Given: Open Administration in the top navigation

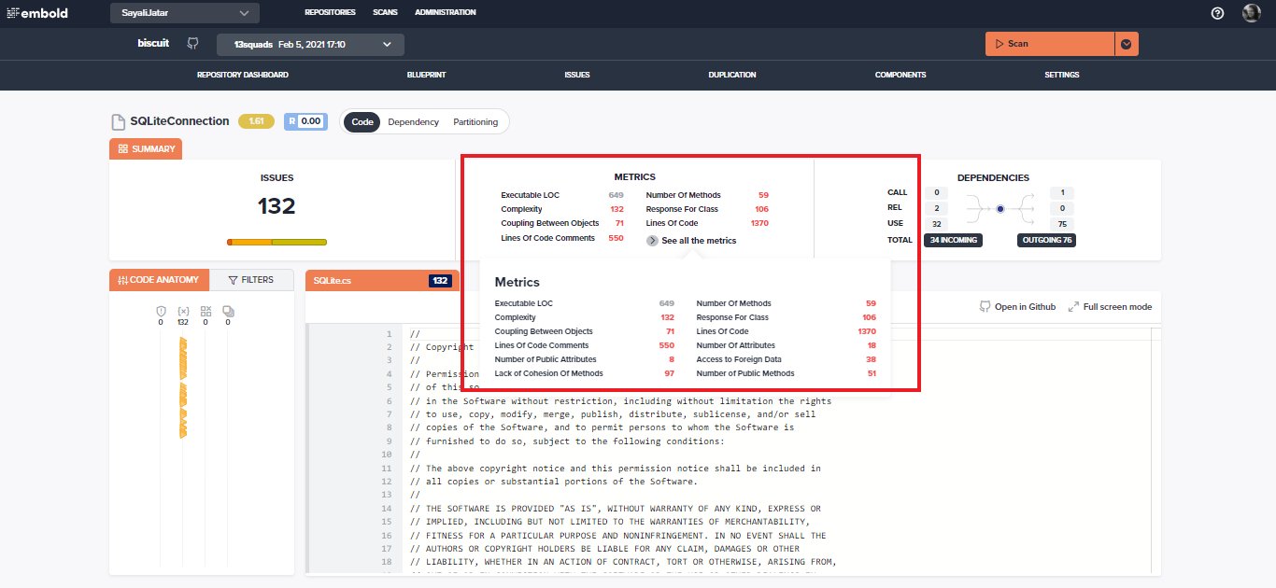Looking at the screenshot, I should (x=446, y=13).
